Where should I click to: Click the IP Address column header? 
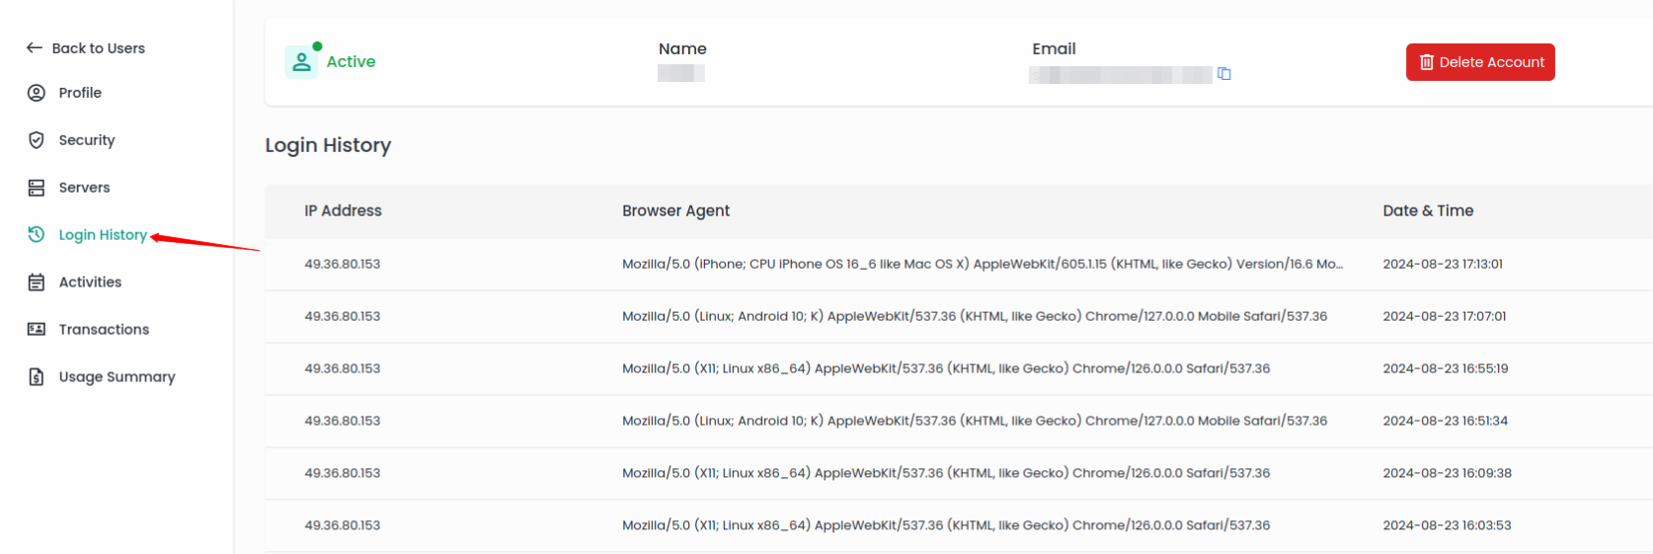(x=343, y=210)
